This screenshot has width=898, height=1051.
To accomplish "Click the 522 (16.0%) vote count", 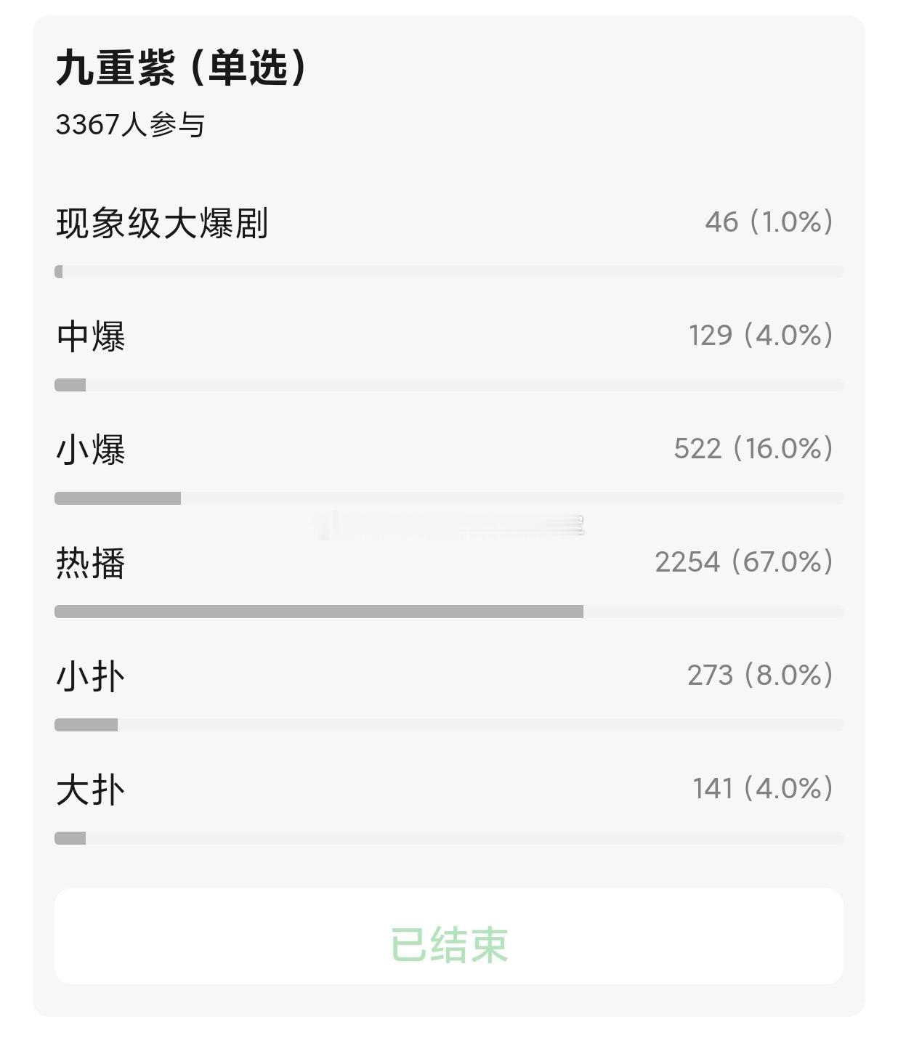I will coord(753,449).
